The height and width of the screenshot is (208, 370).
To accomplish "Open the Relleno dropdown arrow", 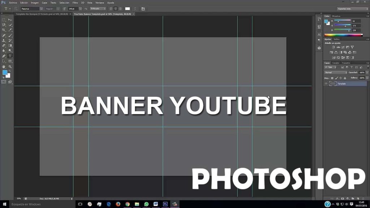I will coord(367,78).
